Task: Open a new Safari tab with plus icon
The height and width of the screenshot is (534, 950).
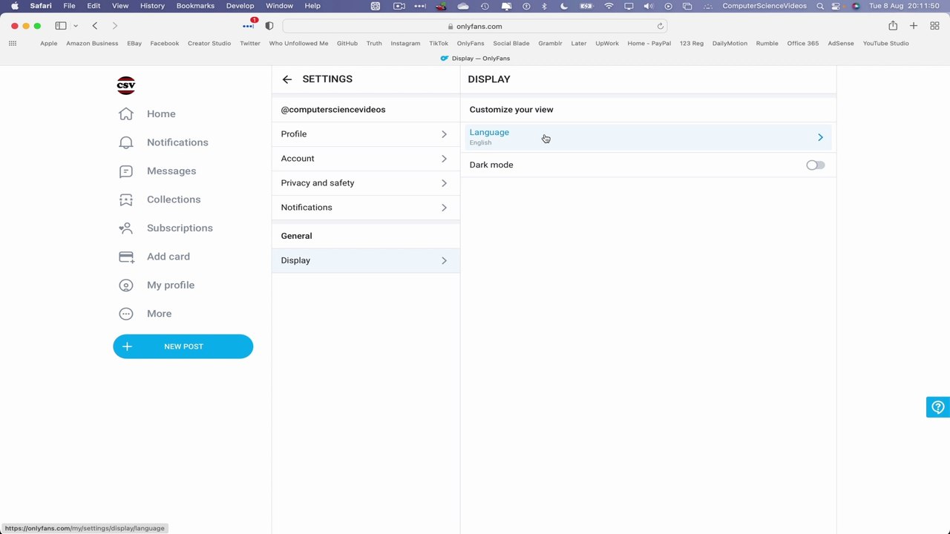Action: [914, 26]
